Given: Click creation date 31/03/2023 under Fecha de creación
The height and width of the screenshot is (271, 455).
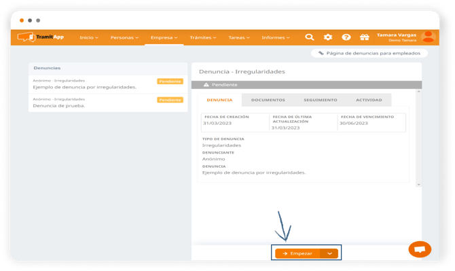Looking at the screenshot, I should (x=217, y=123).
